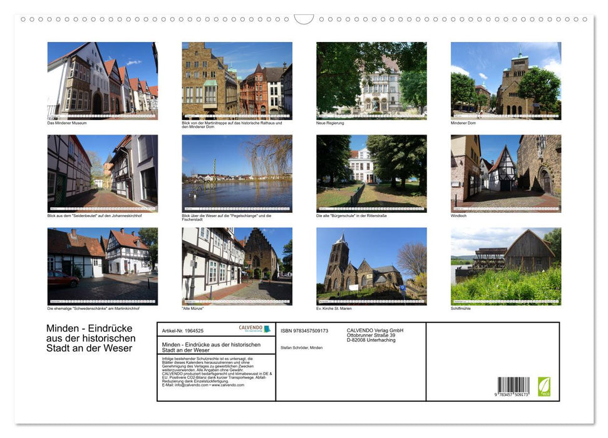This screenshot has height=438, width=608.
Task: Click the CALVENDO Verlag GmbH address text
Action: coord(376,332)
